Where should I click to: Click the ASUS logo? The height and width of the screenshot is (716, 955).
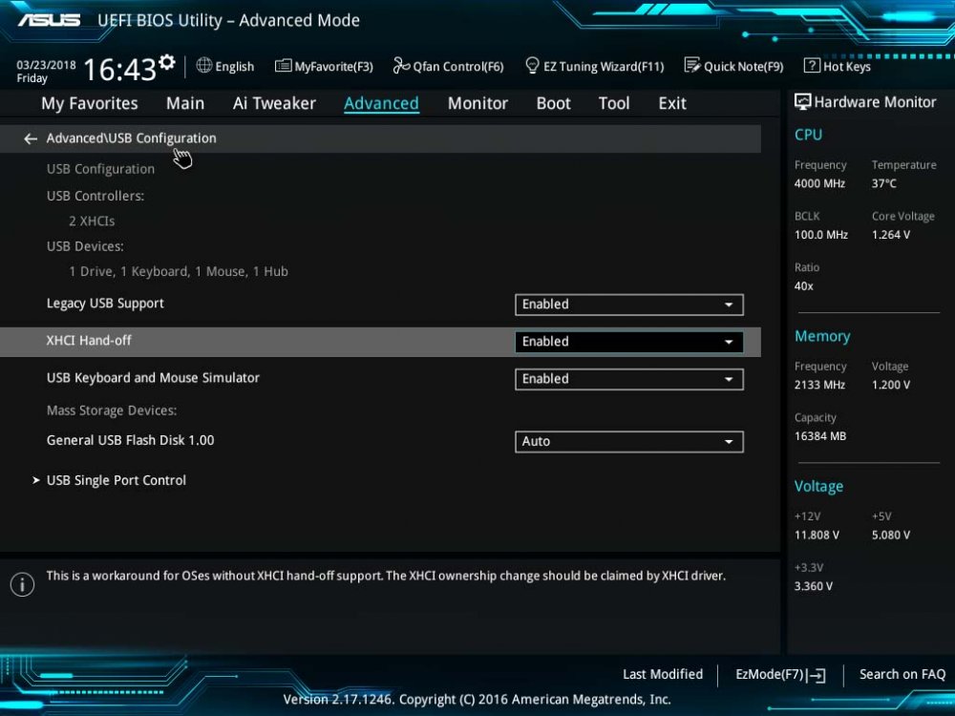tap(49, 20)
